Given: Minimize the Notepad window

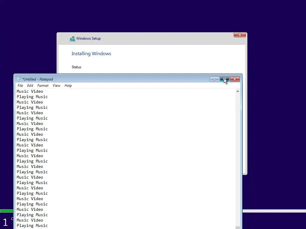Looking at the screenshot, I should coord(215,79).
